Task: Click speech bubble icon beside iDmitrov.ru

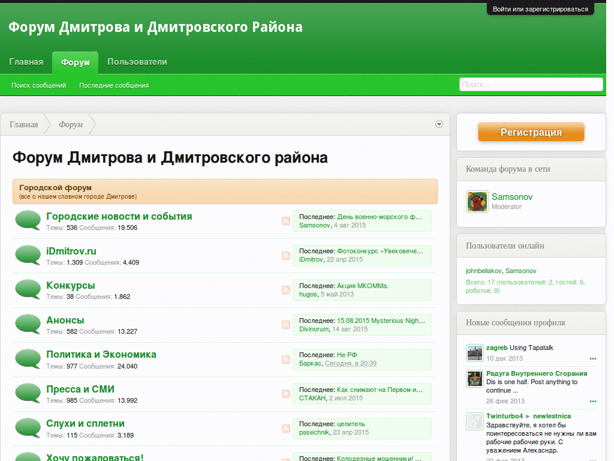Action: pos(28,255)
